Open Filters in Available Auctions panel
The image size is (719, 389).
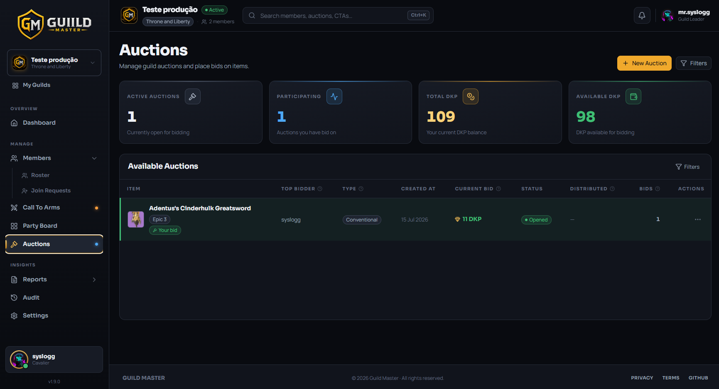point(687,167)
